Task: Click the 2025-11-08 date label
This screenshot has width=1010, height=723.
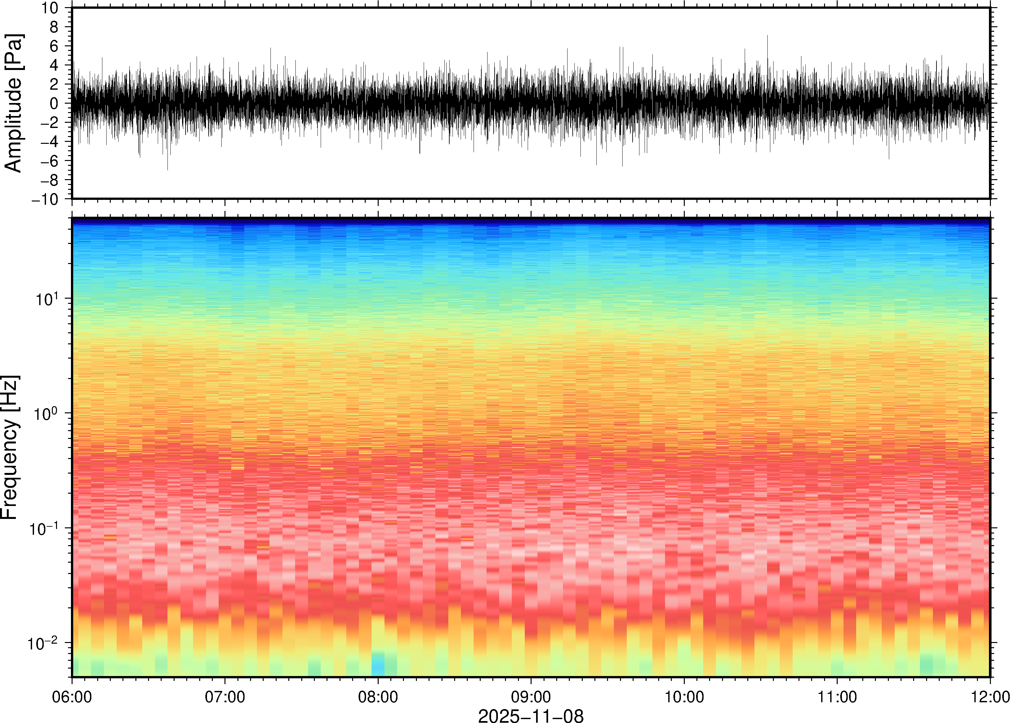Action: point(531,716)
